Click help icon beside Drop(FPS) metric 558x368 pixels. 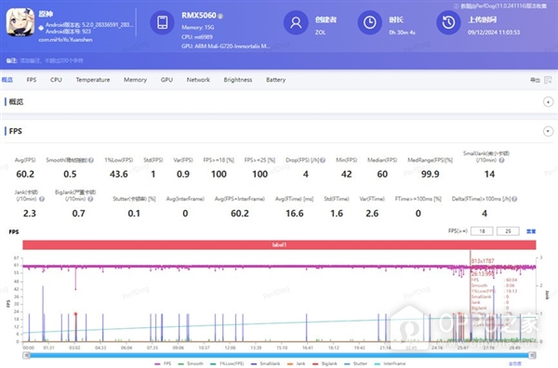(x=323, y=161)
